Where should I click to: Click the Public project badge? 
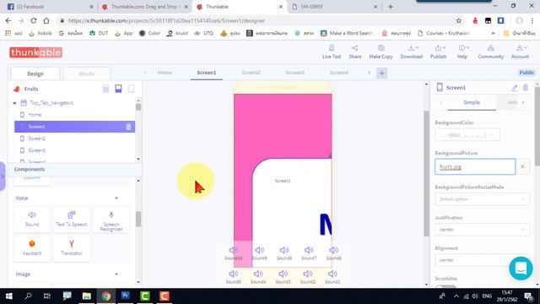pyautogui.click(x=526, y=73)
